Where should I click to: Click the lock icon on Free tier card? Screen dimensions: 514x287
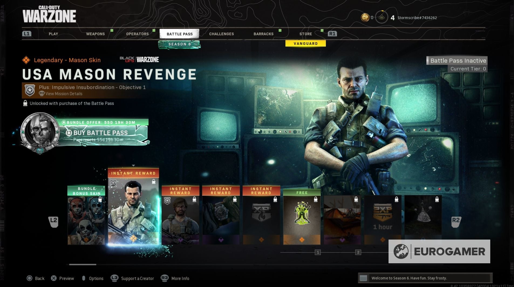(316, 199)
